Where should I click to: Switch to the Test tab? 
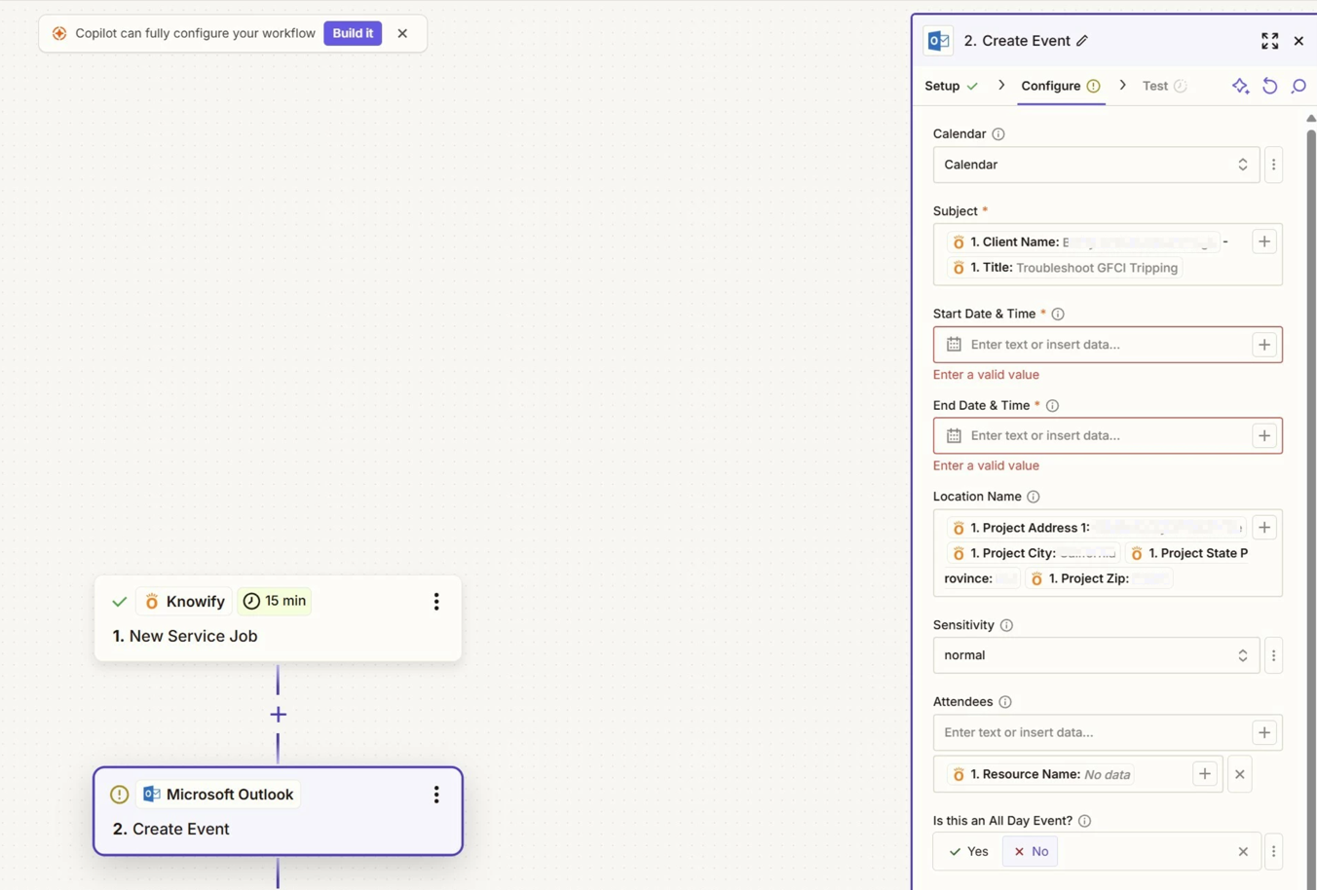point(1154,87)
